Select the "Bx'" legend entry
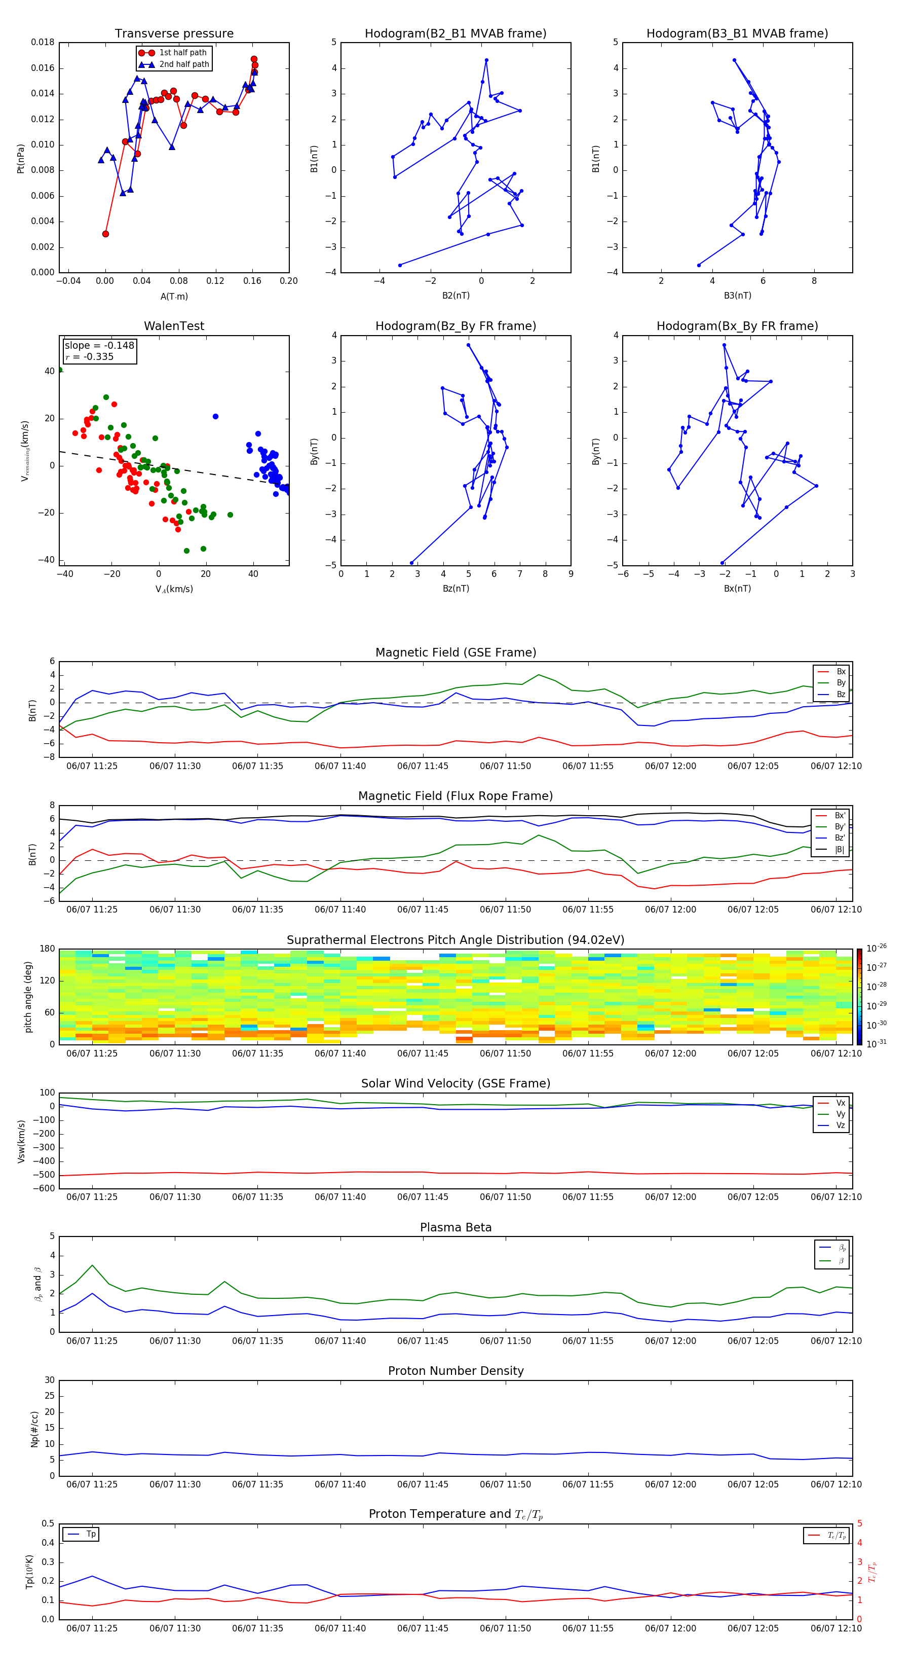Viewport: 912px width, 1673px height. [x=830, y=816]
